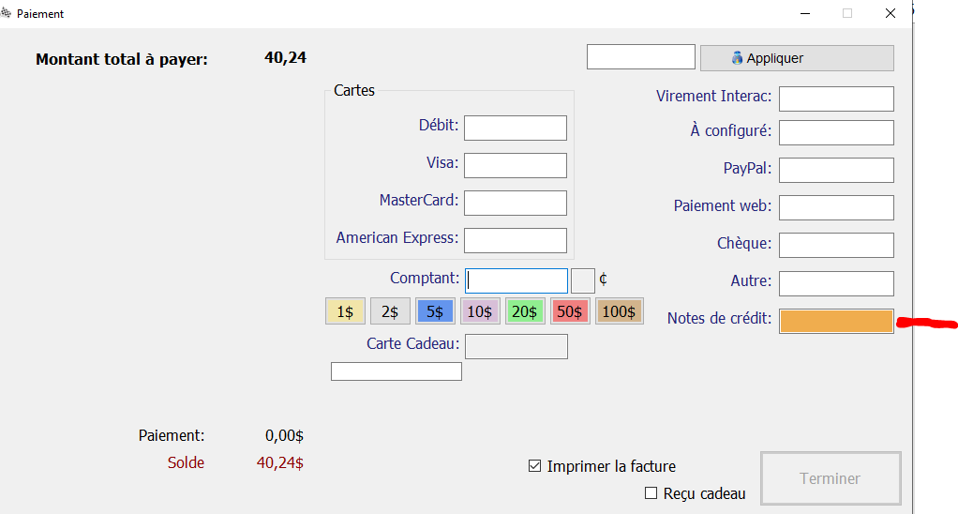The width and height of the screenshot is (958, 514).
Task: Click the orange Notes de crédit field
Action: 835,321
